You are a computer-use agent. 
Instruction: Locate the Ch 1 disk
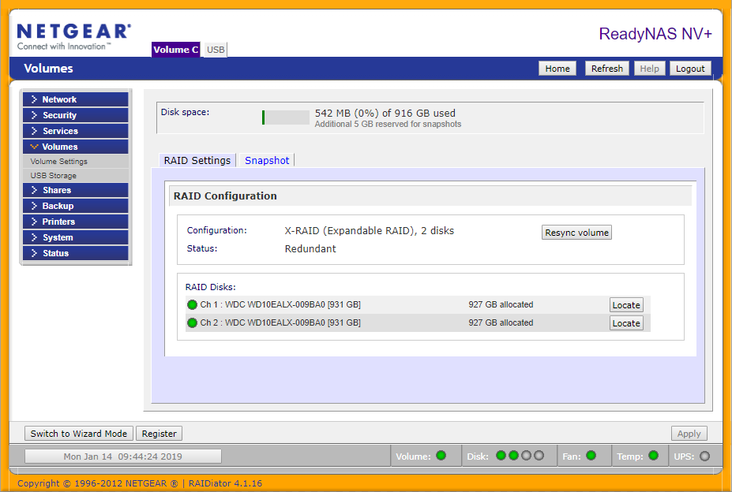tap(626, 305)
